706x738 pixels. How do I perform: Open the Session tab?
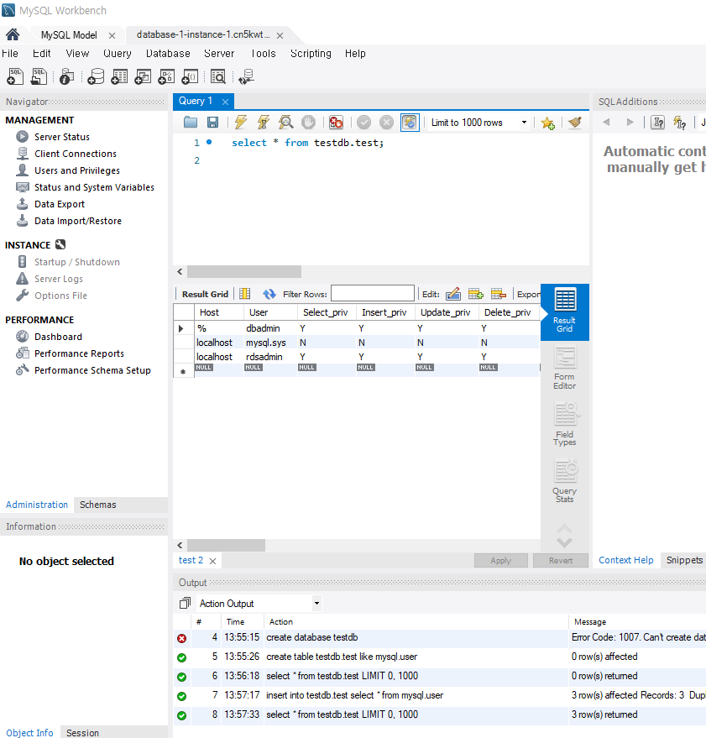pos(82,732)
